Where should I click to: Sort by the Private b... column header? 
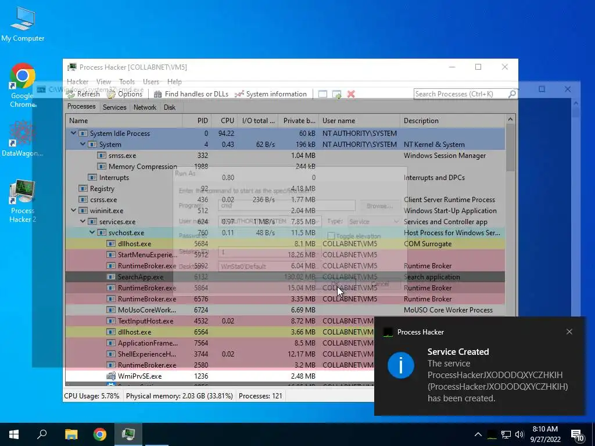coord(298,121)
